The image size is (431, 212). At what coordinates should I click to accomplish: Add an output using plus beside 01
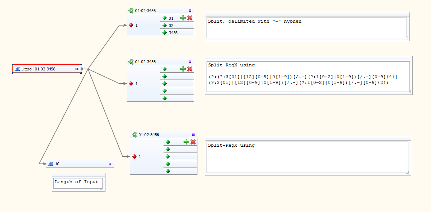point(183,18)
